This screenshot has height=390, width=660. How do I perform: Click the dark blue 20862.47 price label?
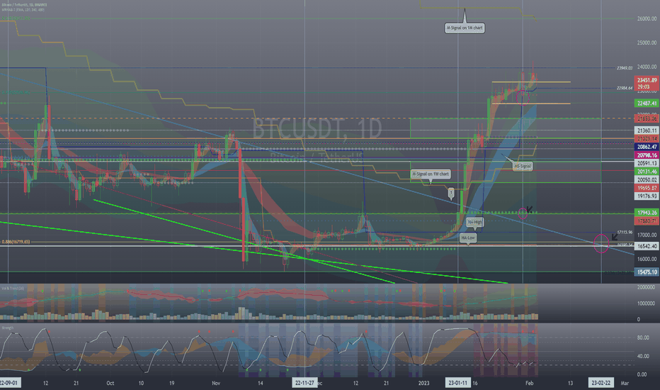coord(647,147)
